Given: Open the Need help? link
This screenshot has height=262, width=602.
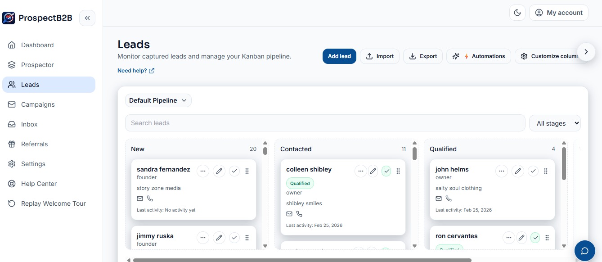Looking at the screenshot, I should coord(136,71).
